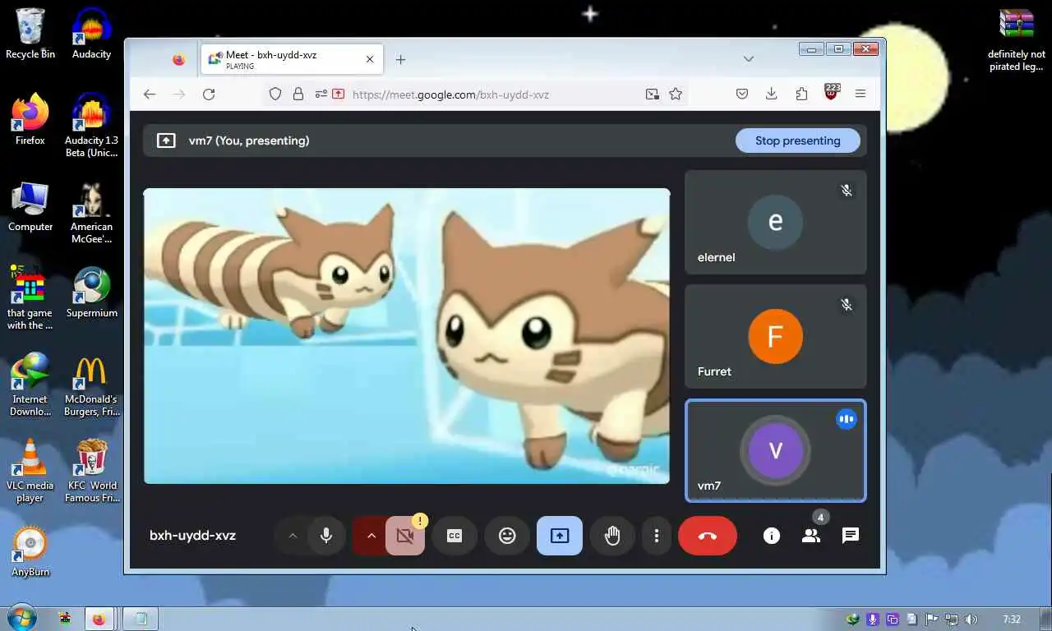The height and width of the screenshot is (631, 1052).
Task: Expand video settings arrow beside camera
Action: [x=371, y=536]
